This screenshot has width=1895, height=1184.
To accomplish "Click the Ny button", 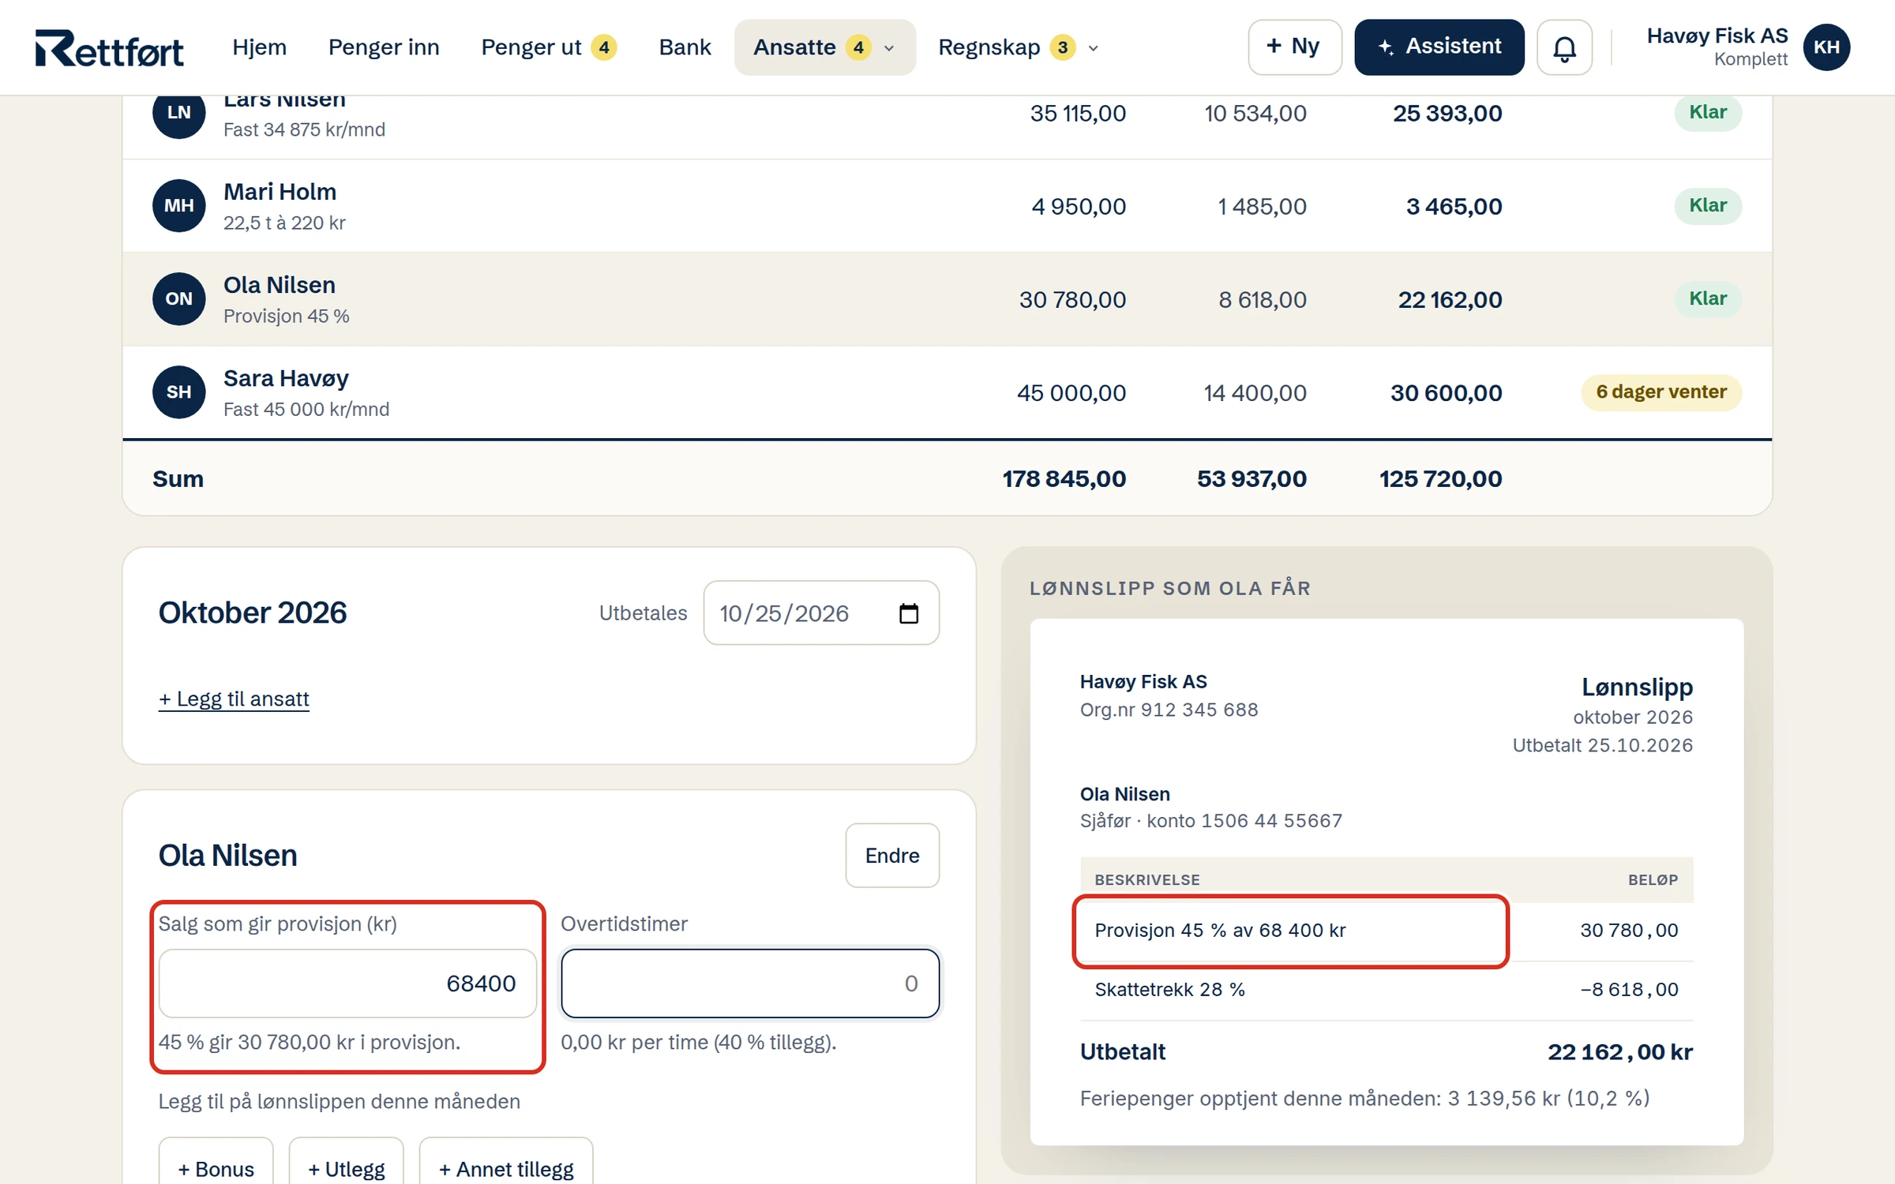I will [1294, 47].
